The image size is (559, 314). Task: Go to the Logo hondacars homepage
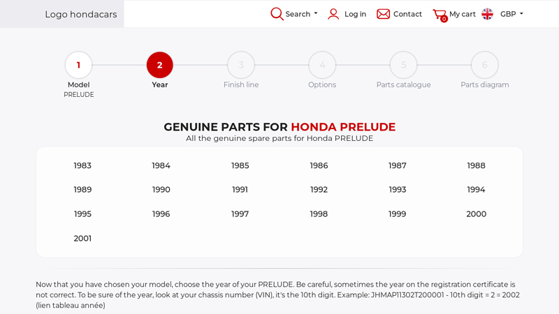tap(81, 14)
